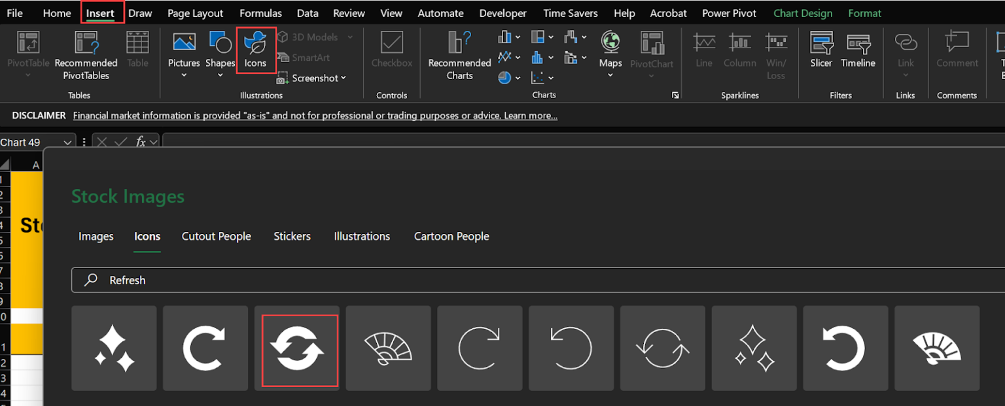Viewport: 1005px width, 406px height.
Task: Open the Name Box dropdown arrow
Action: [x=67, y=143]
